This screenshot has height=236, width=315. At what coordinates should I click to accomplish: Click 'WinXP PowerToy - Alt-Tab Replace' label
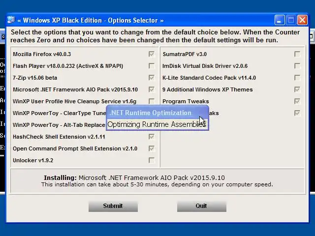[59, 125]
